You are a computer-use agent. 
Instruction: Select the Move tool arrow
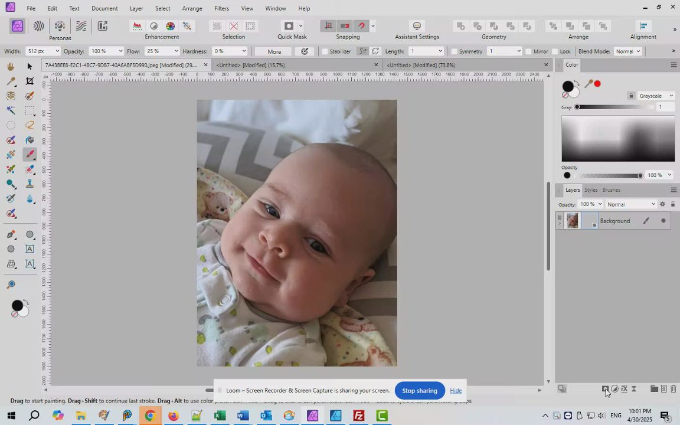[30, 66]
